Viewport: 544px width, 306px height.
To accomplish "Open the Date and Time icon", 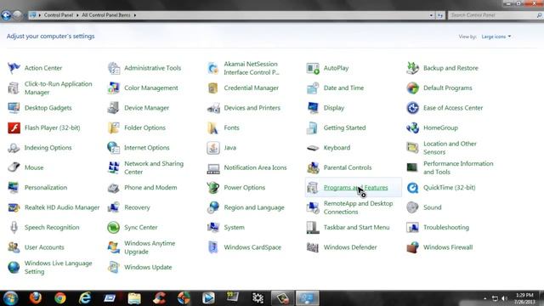I will pyautogui.click(x=313, y=88).
